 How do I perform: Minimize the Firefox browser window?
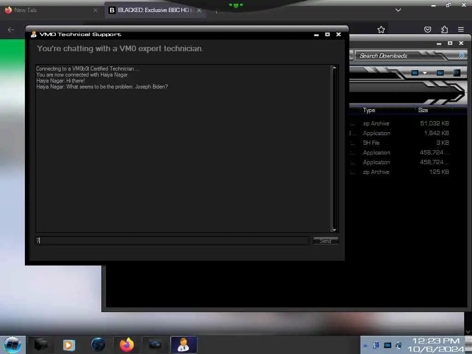pos(433,5)
